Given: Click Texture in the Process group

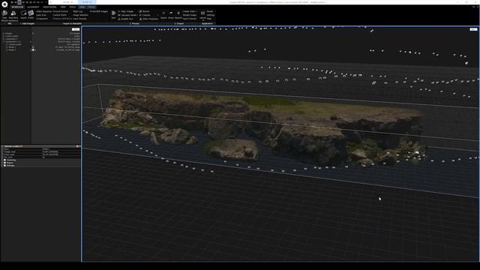Looking at the screenshot, I should pyautogui.click(x=144, y=11).
